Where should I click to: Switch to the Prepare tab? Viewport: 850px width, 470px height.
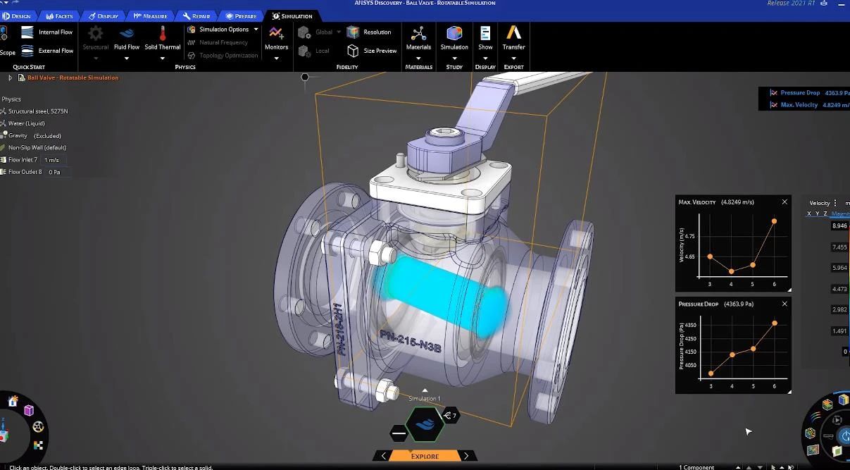(x=242, y=16)
